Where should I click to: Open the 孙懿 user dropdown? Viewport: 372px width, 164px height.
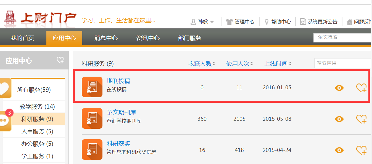pos(202,22)
